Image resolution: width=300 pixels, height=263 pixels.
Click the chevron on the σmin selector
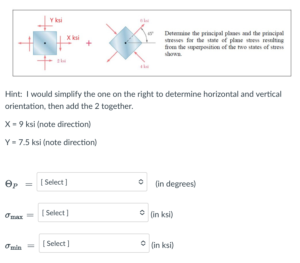[x=143, y=243]
